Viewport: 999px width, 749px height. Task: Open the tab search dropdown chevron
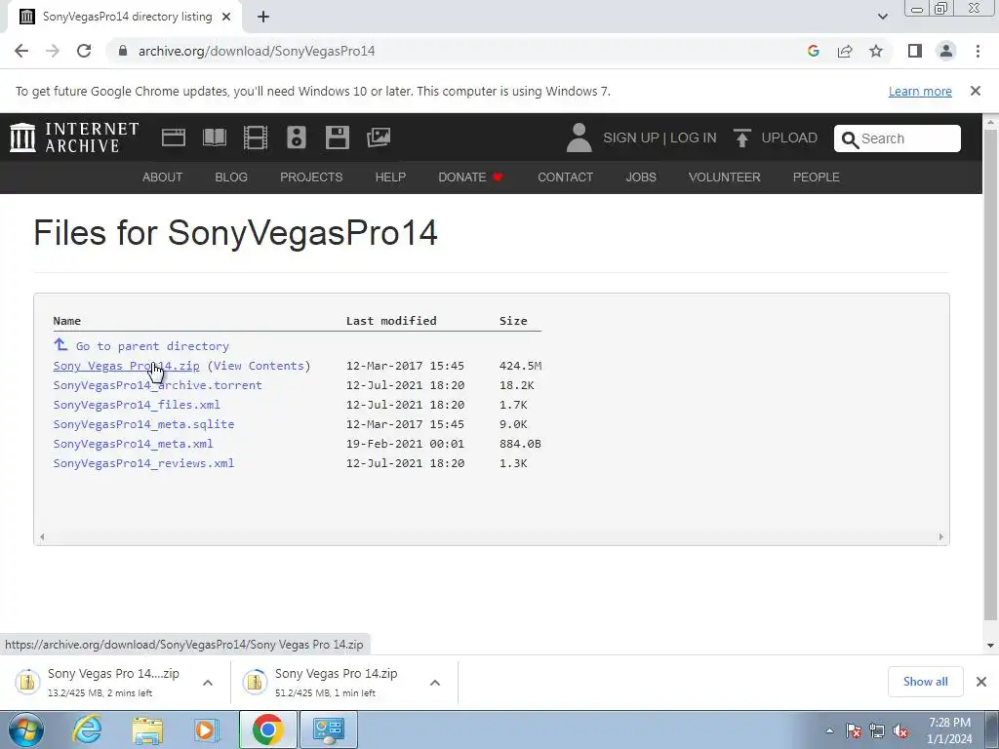click(882, 17)
